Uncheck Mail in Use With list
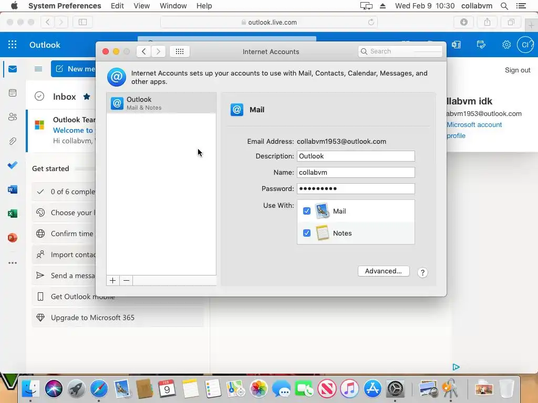The image size is (538, 403). click(307, 211)
